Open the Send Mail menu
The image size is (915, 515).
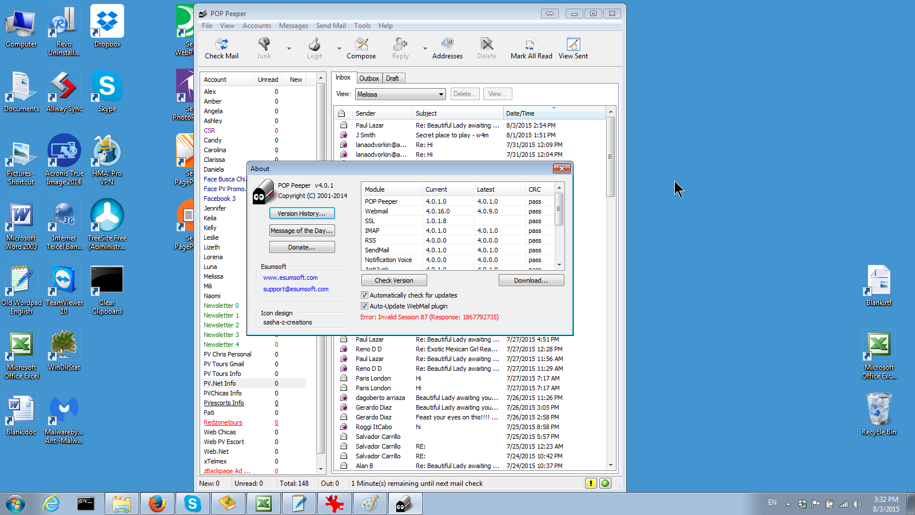331,26
